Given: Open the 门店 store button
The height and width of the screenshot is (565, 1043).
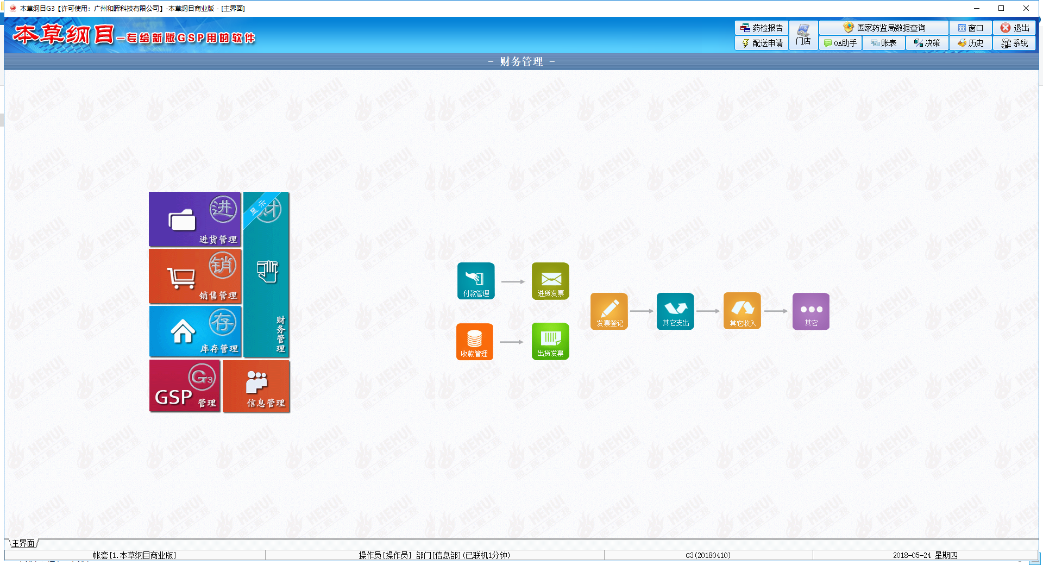Looking at the screenshot, I should click(803, 35).
